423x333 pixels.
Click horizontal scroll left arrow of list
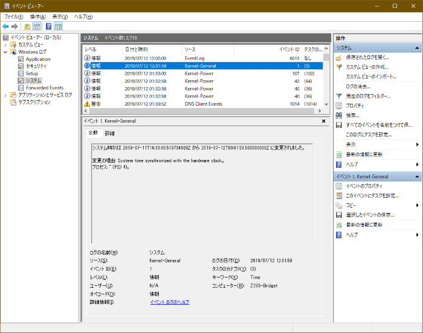click(86, 111)
